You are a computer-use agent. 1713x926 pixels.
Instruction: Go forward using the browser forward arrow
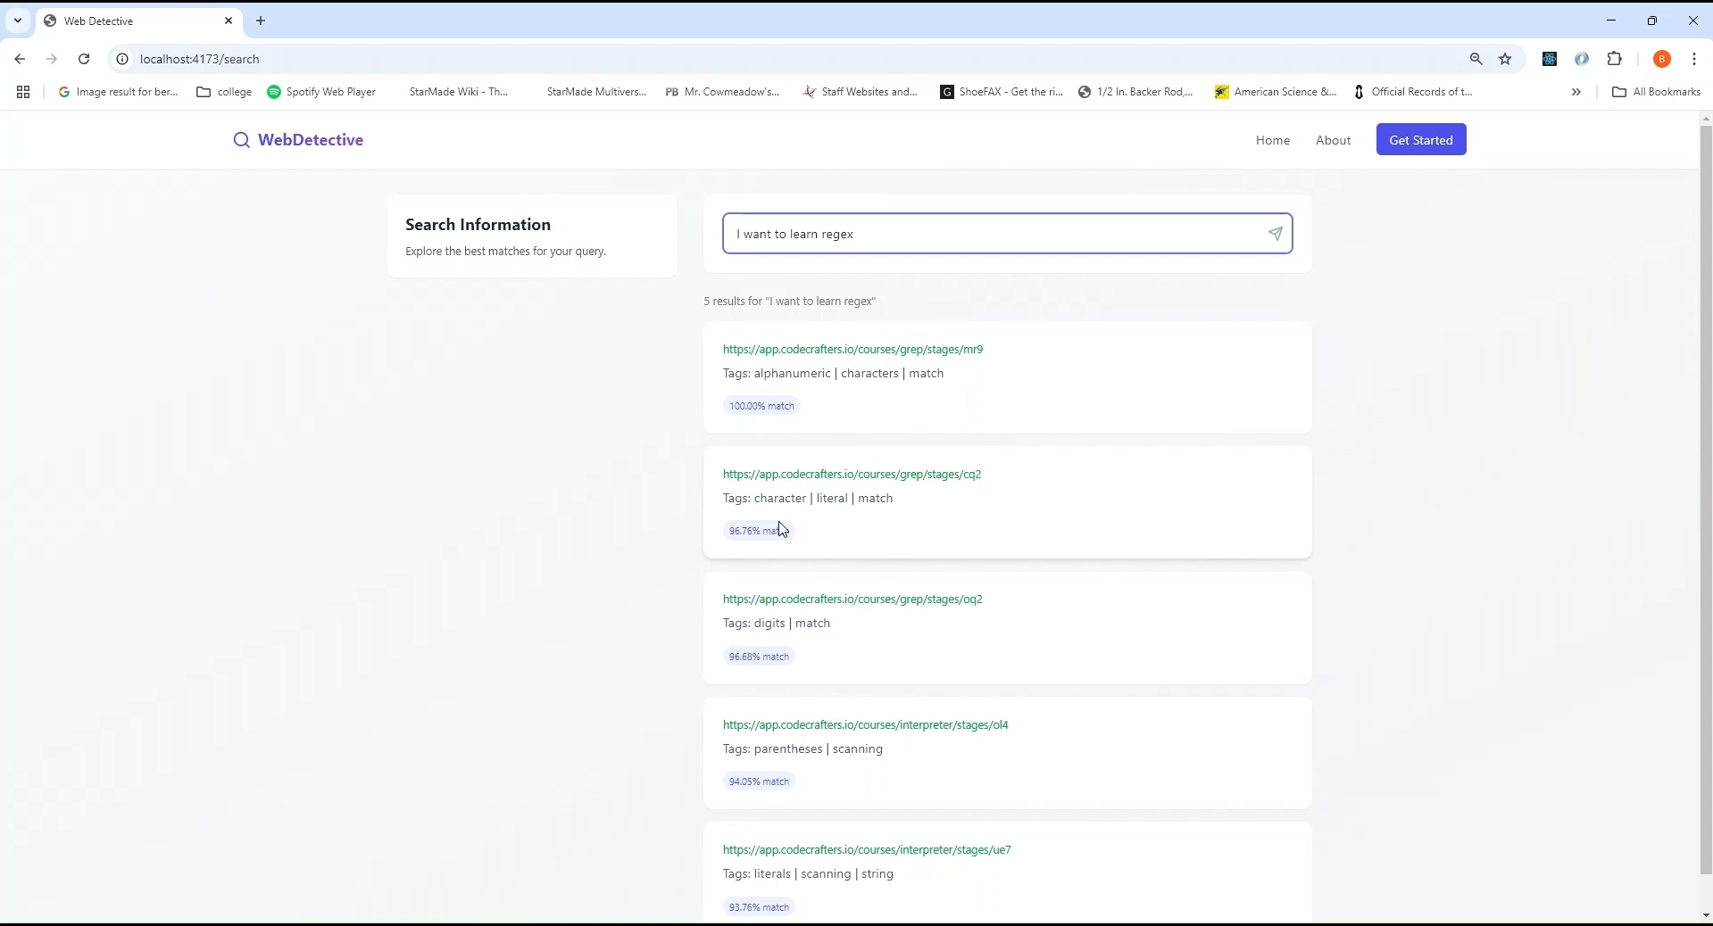[52, 59]
